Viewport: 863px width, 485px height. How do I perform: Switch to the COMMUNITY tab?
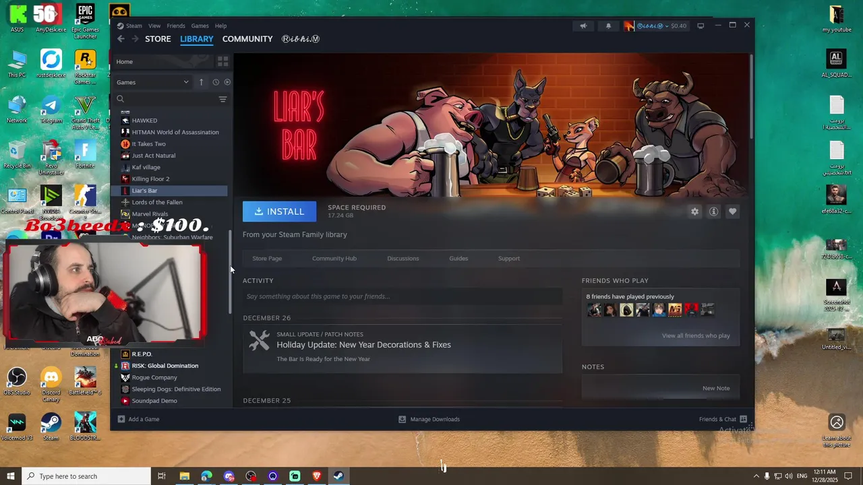(247, 39)
